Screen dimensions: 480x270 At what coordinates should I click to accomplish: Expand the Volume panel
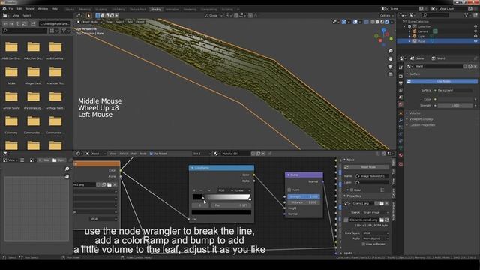(x=414, y=113)
